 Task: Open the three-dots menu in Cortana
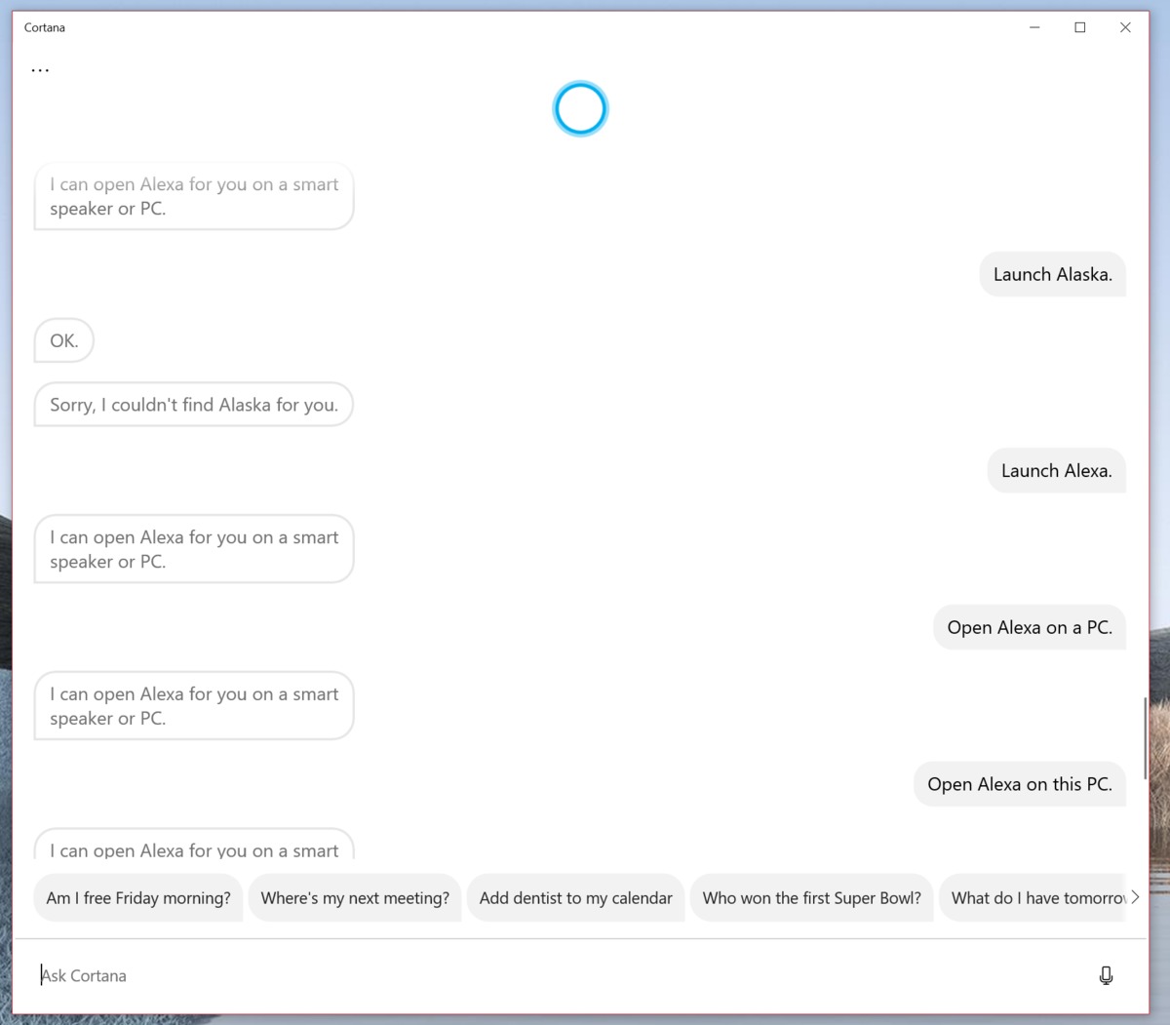(x=40, y=70)
